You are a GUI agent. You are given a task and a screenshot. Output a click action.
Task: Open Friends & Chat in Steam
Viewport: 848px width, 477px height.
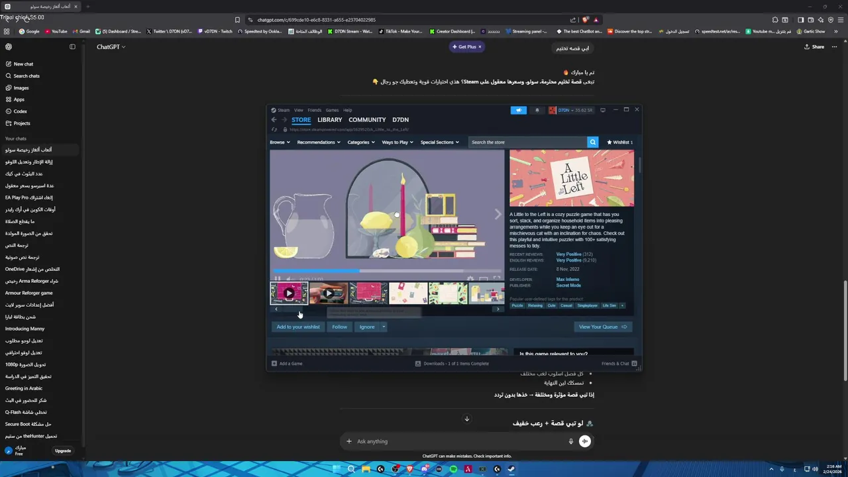pos(619,364)
